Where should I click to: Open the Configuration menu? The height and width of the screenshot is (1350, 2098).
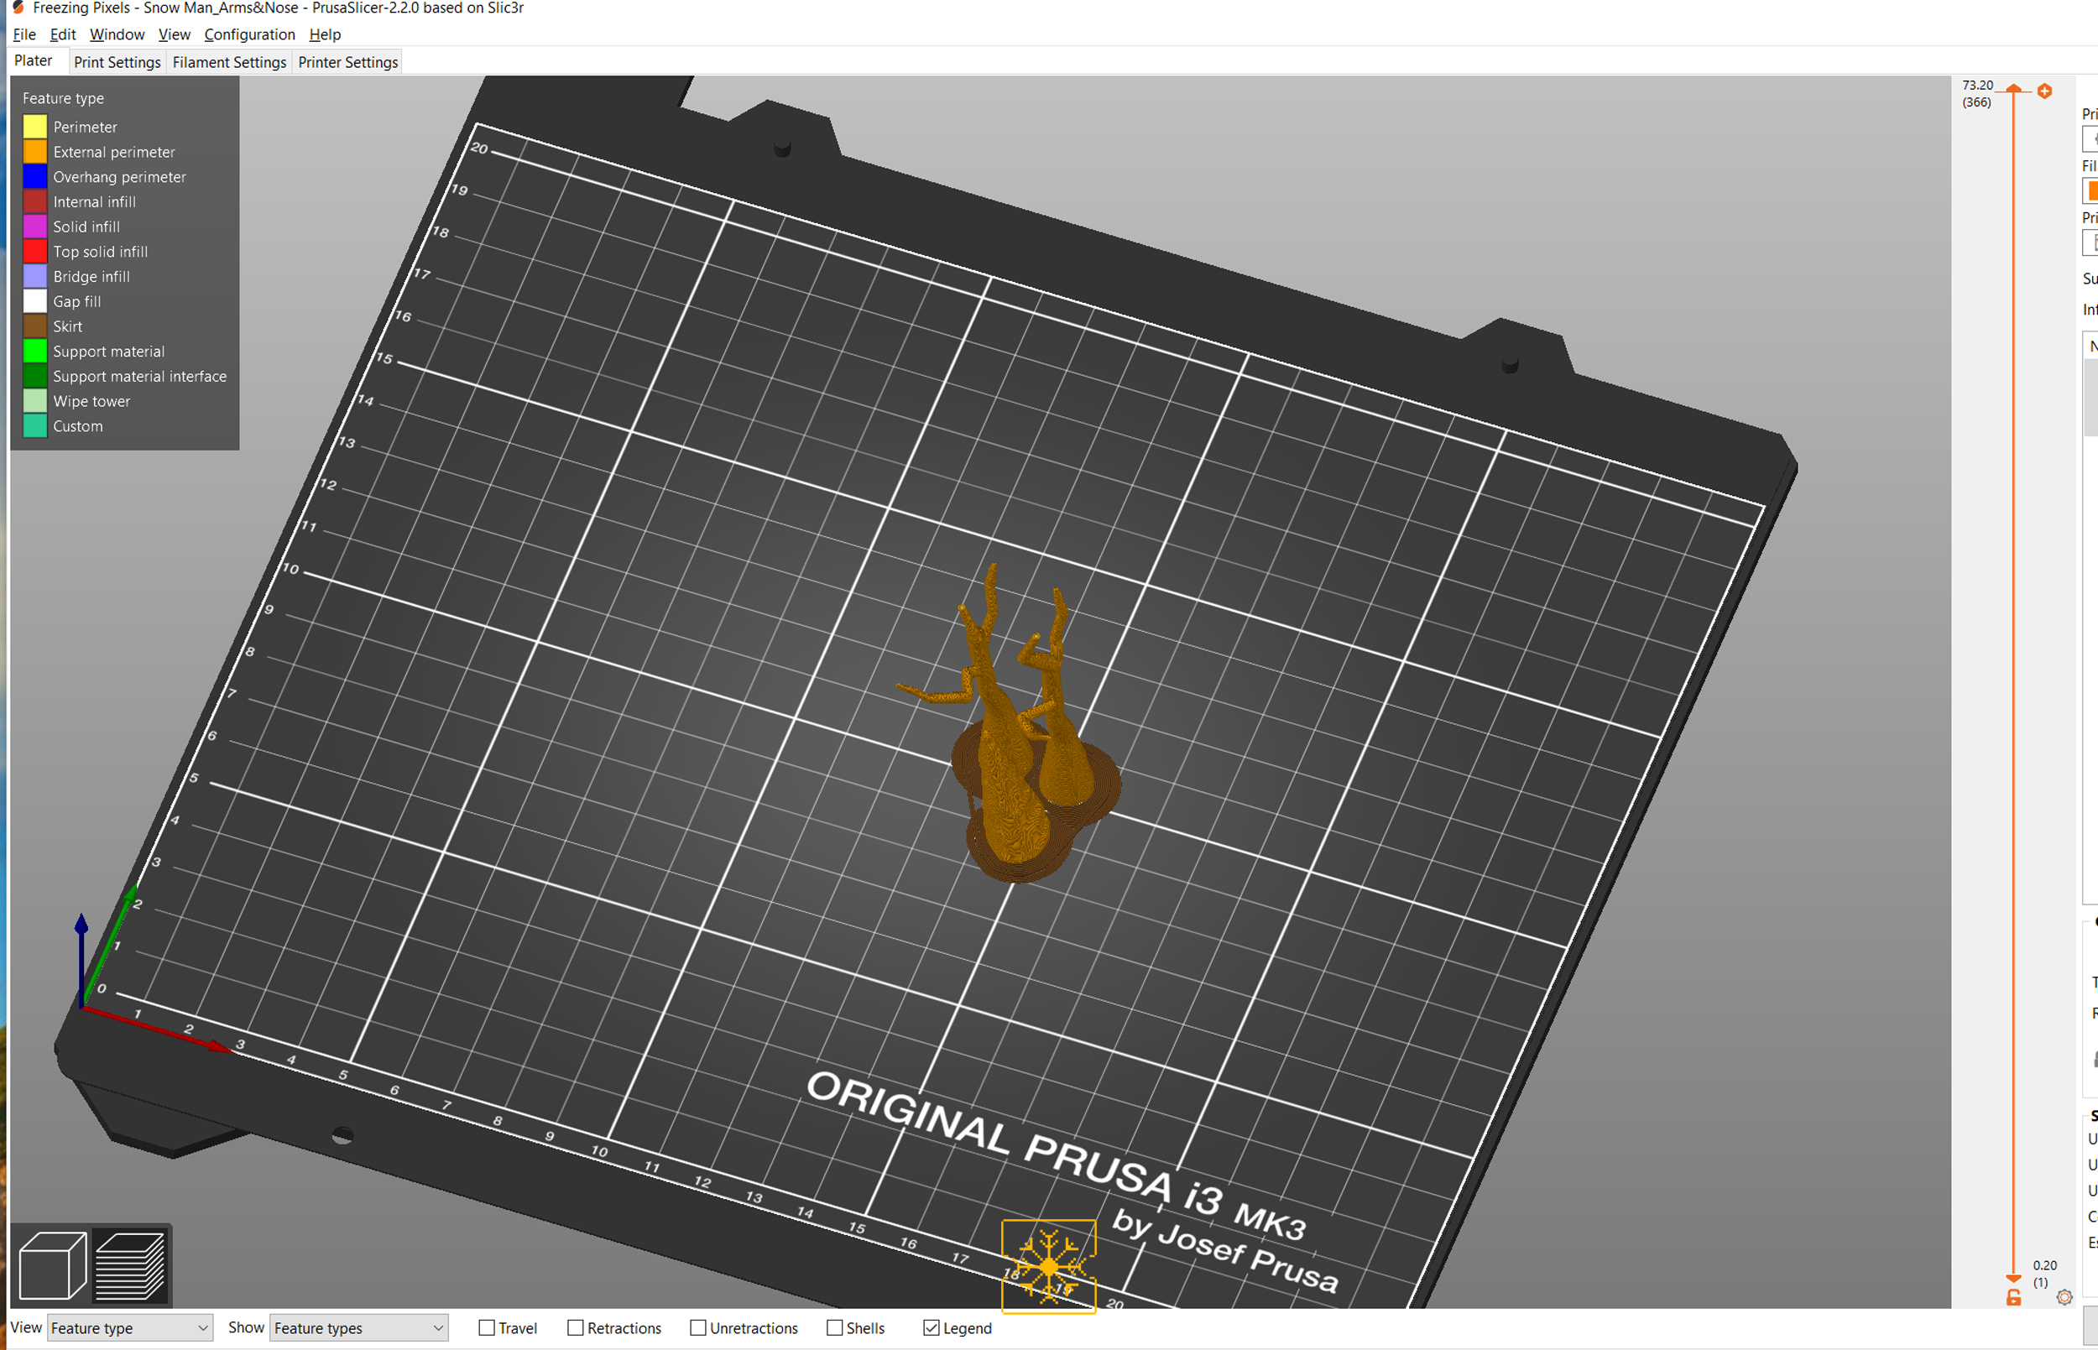(249, 34)
